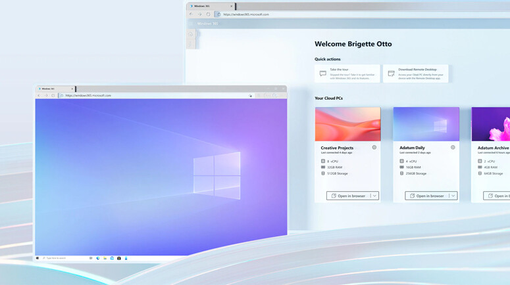
Task: Go forward in the front Cloud PC browser
Action: 46,95
